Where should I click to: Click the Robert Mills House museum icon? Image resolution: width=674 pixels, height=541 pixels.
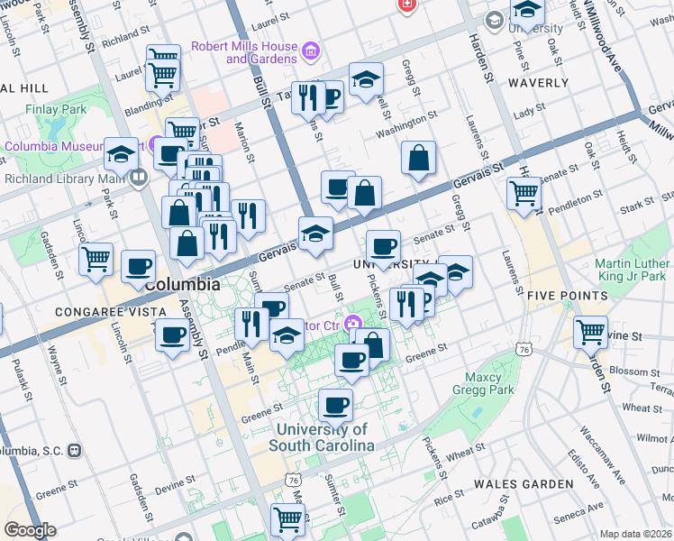(309, 51)
